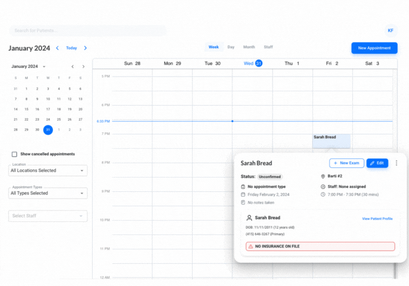Viewport: 409px width, 286px height.
Task: Click the Thu 1 column header
Action: pyautogui.click(x=292, y=64)
